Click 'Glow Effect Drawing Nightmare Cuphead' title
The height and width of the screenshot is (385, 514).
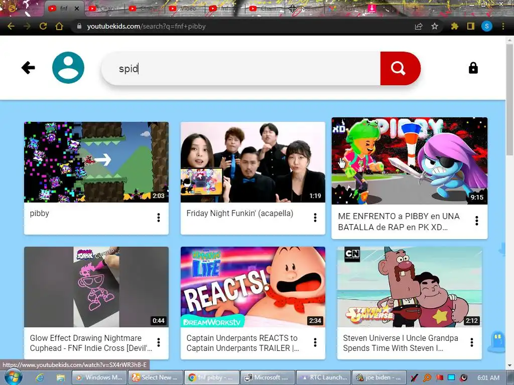point(91,343)
